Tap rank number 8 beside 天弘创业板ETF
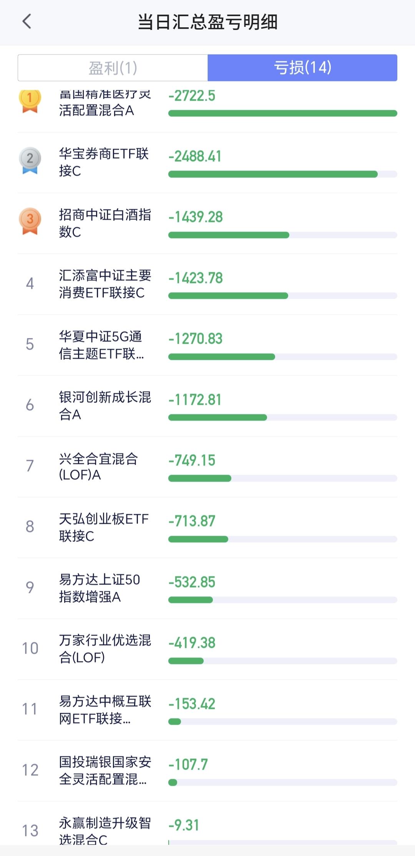 30,527
